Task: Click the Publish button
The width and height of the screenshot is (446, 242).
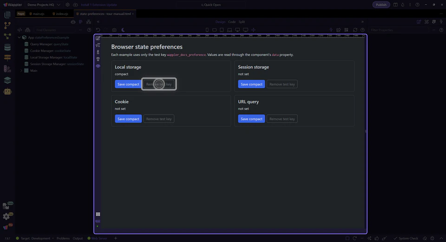Action: [381, 5]
